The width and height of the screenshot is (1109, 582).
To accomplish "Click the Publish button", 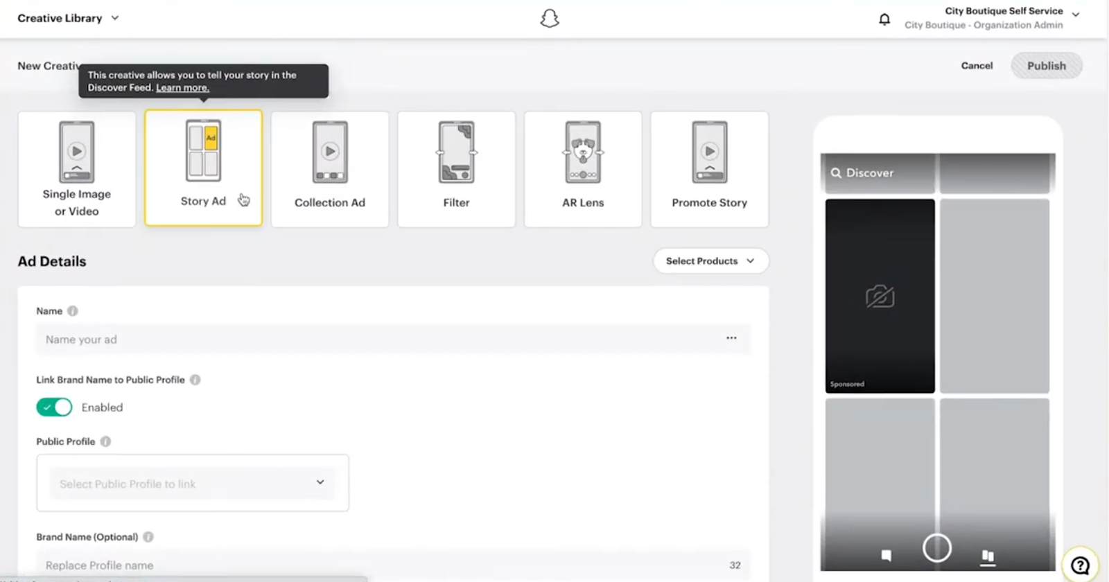I will point(1047,66).
